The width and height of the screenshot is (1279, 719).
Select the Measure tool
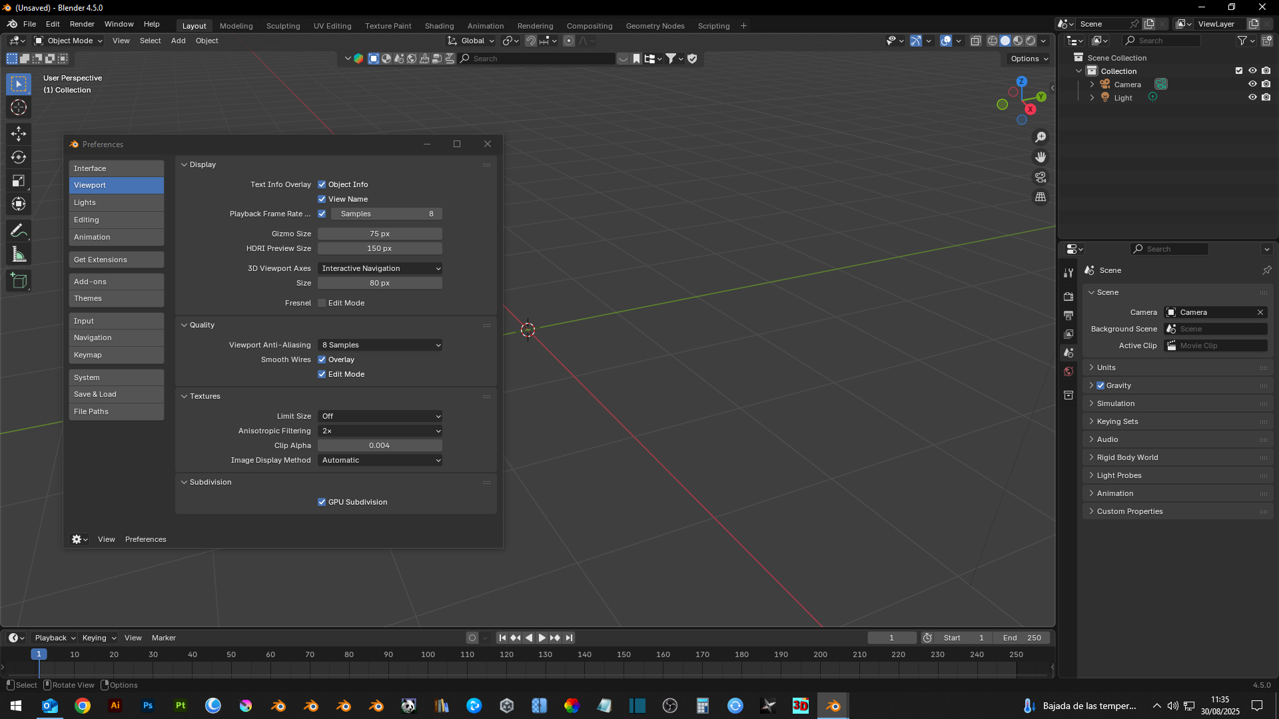19,254
